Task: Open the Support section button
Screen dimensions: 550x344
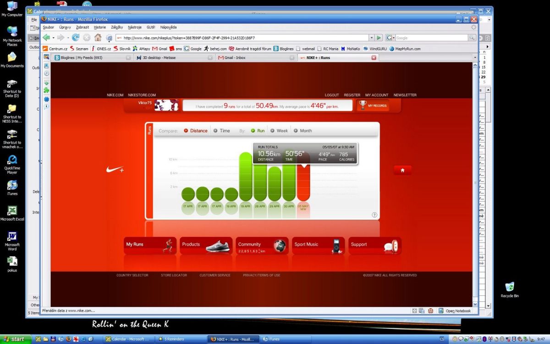Action: 375,246
